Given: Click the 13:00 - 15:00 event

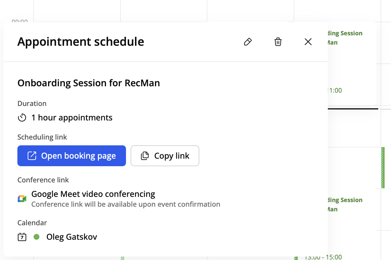Looking at the screenshot, I should point(324,257).
